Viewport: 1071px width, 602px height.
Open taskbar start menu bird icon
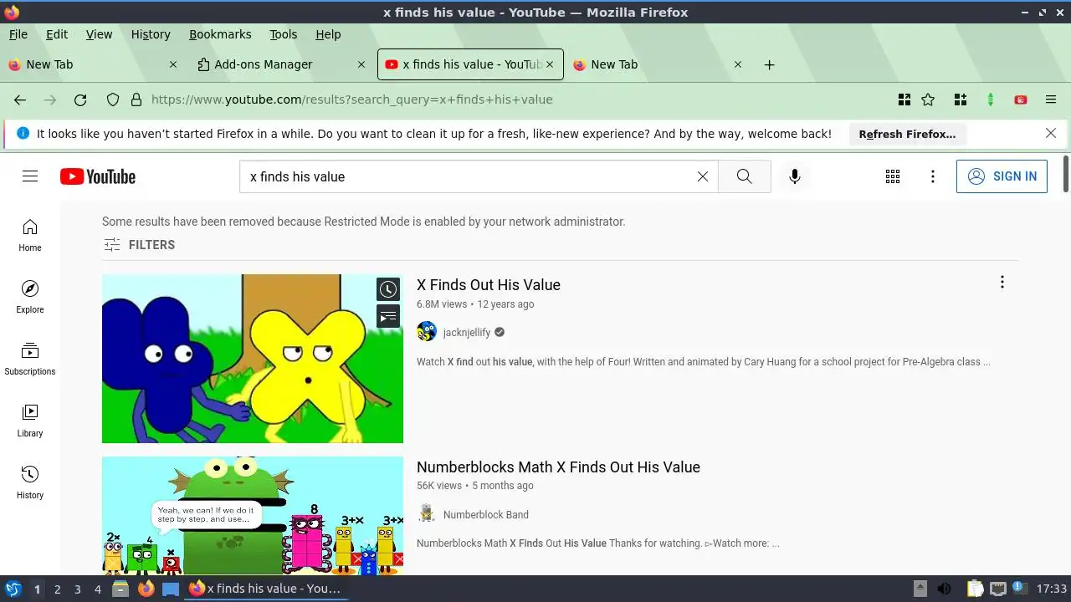13,589
